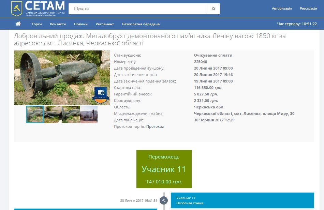The height and width of the screenshot is (210, 324).
Task: Open the Новини section
Action: 81,24
